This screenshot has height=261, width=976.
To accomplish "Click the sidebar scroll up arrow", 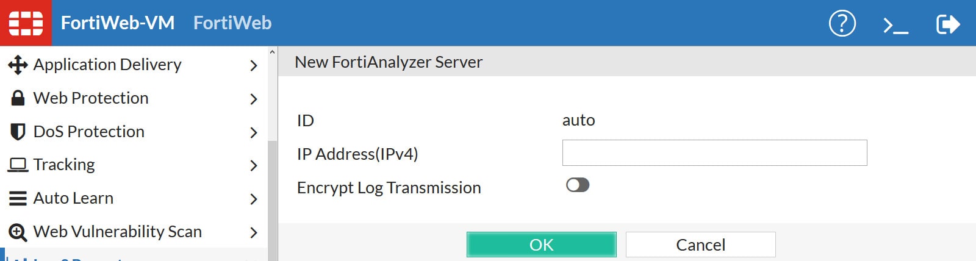I will click(272, 52).
